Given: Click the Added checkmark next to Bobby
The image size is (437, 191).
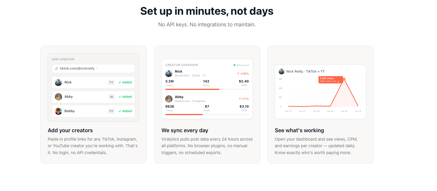Looking at the screenshot, I should point(120,111).
